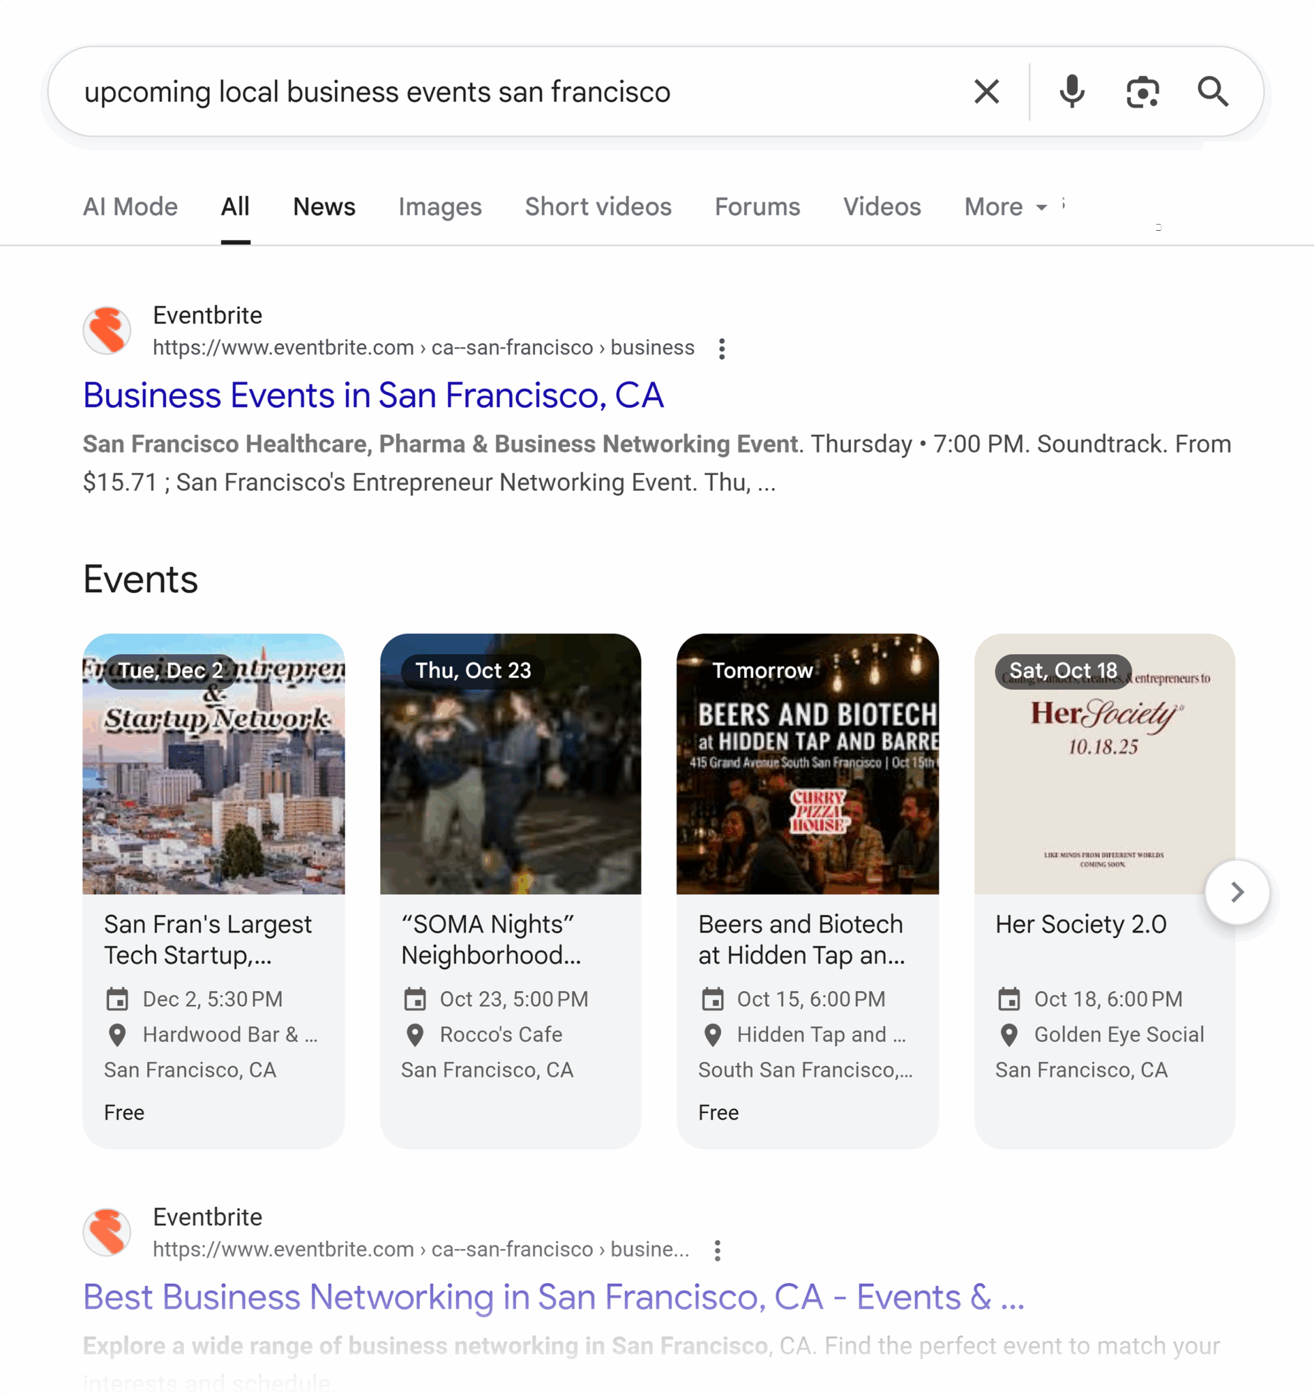Open the Business Events in San Francisco link
The image size is (1314, 1394).
tap(372, 395)
